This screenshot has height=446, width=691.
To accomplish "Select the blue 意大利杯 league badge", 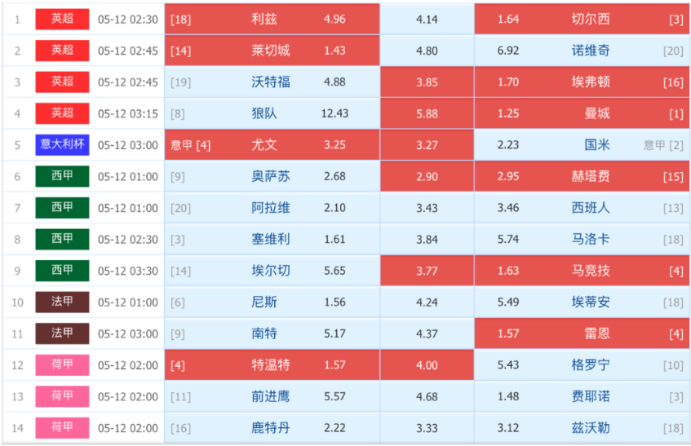I will tap(62, 144).
